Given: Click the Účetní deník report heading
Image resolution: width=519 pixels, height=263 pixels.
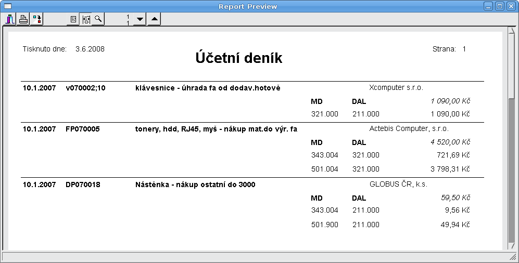Looking at the screenshot, I should [239, 58].
